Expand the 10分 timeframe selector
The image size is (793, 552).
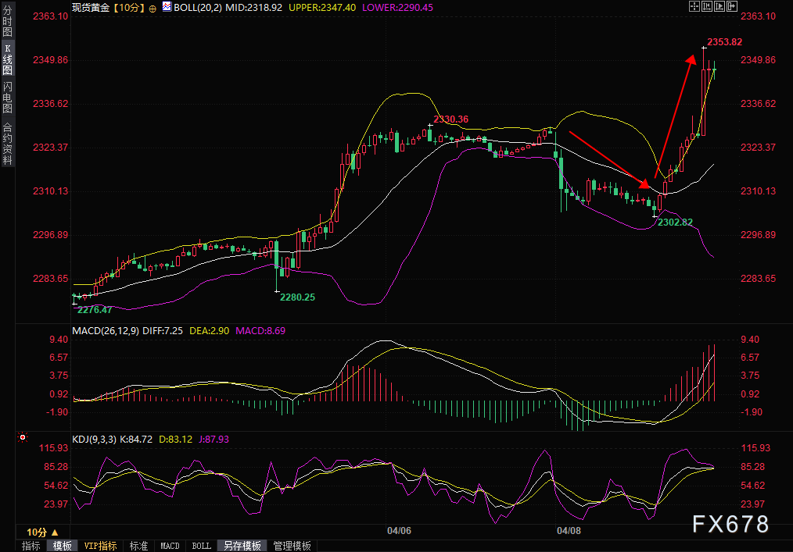(x=42, y=532)
